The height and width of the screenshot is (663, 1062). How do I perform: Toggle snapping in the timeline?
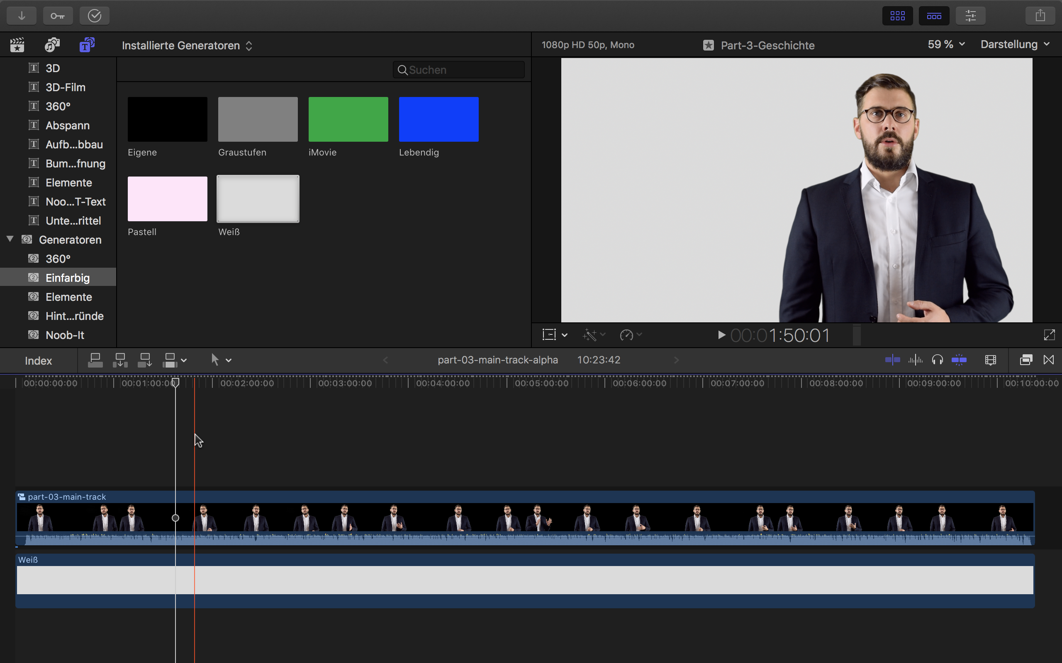click(959, 361)
